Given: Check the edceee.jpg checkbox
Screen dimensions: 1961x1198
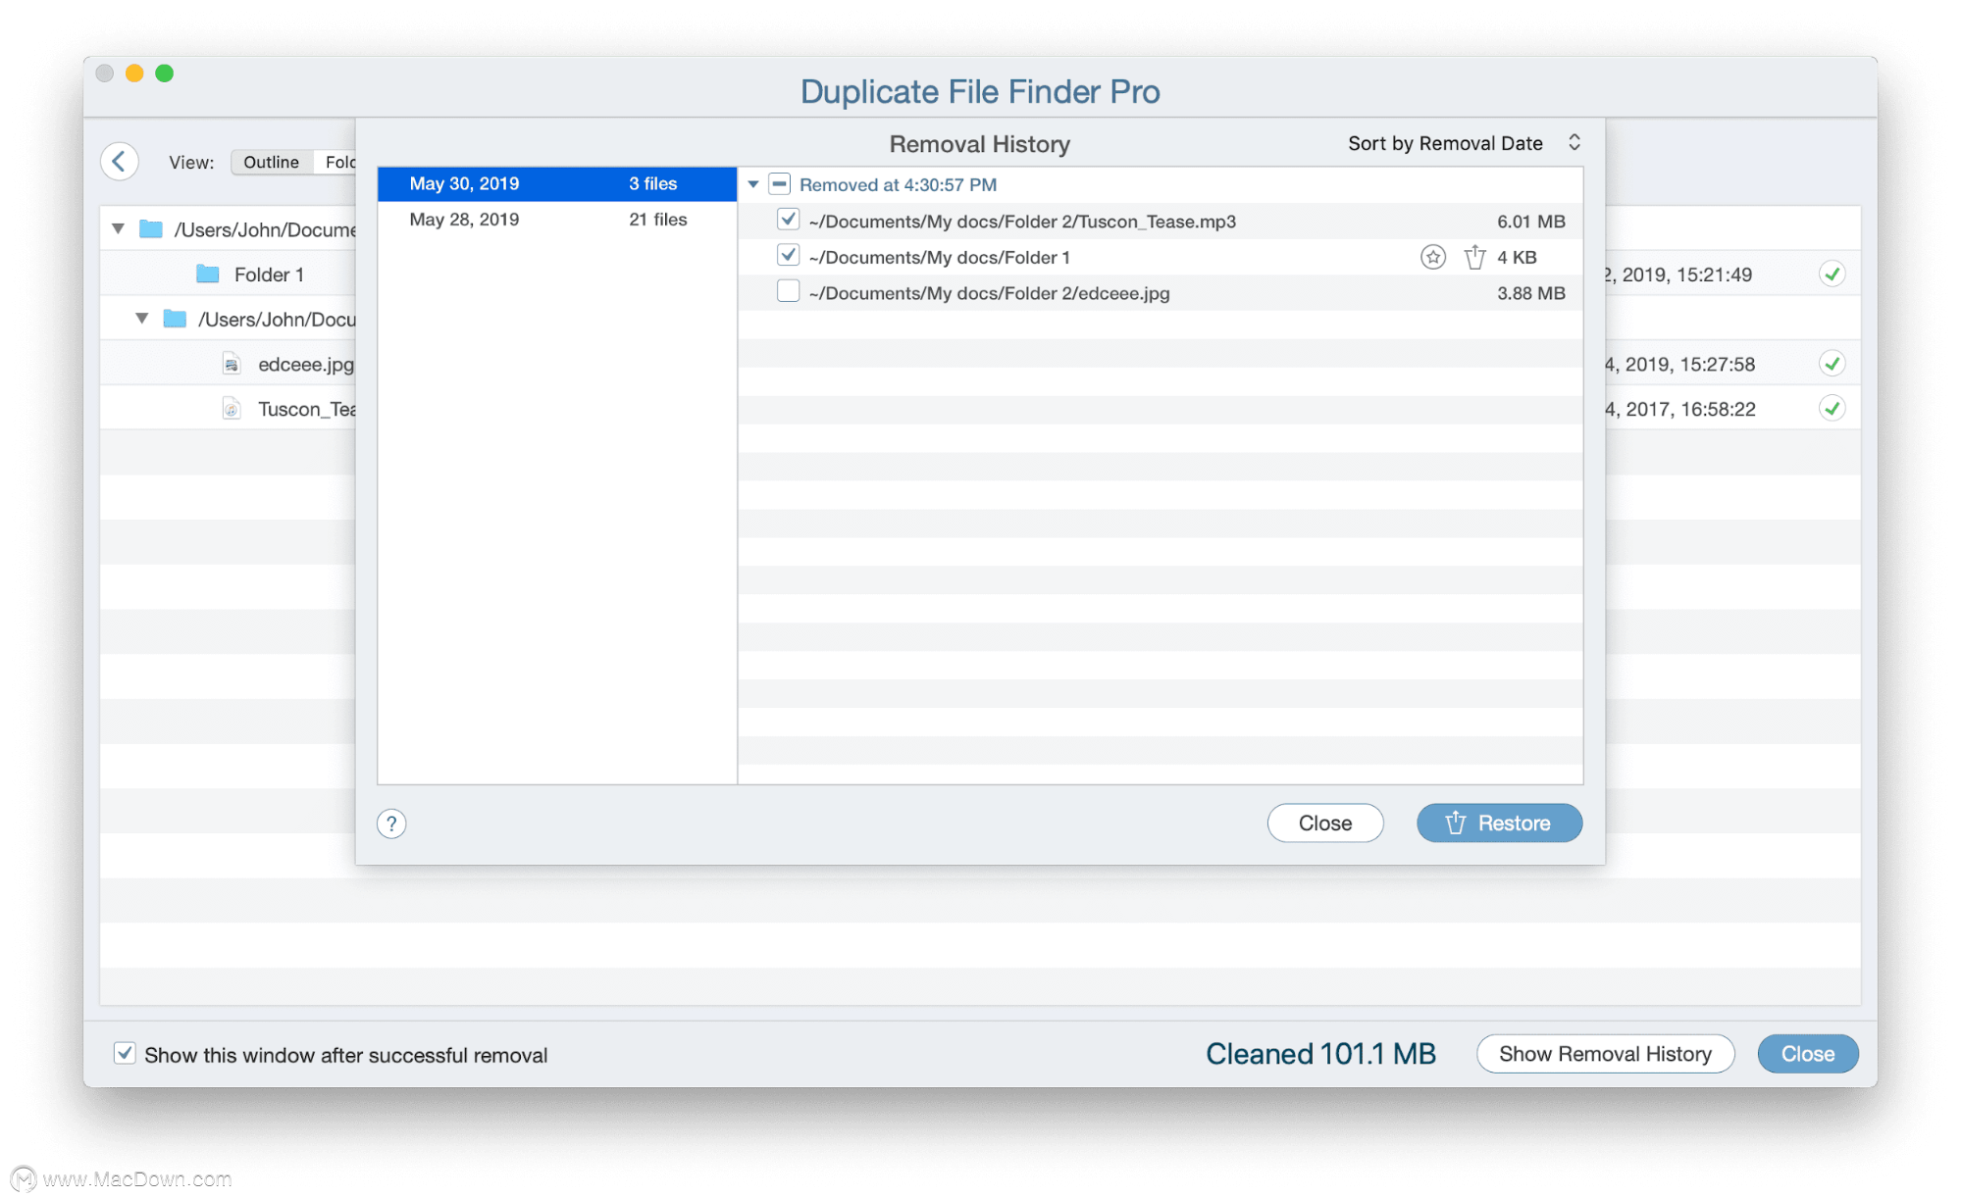Looking at the screenshot, I should (788, 291).
